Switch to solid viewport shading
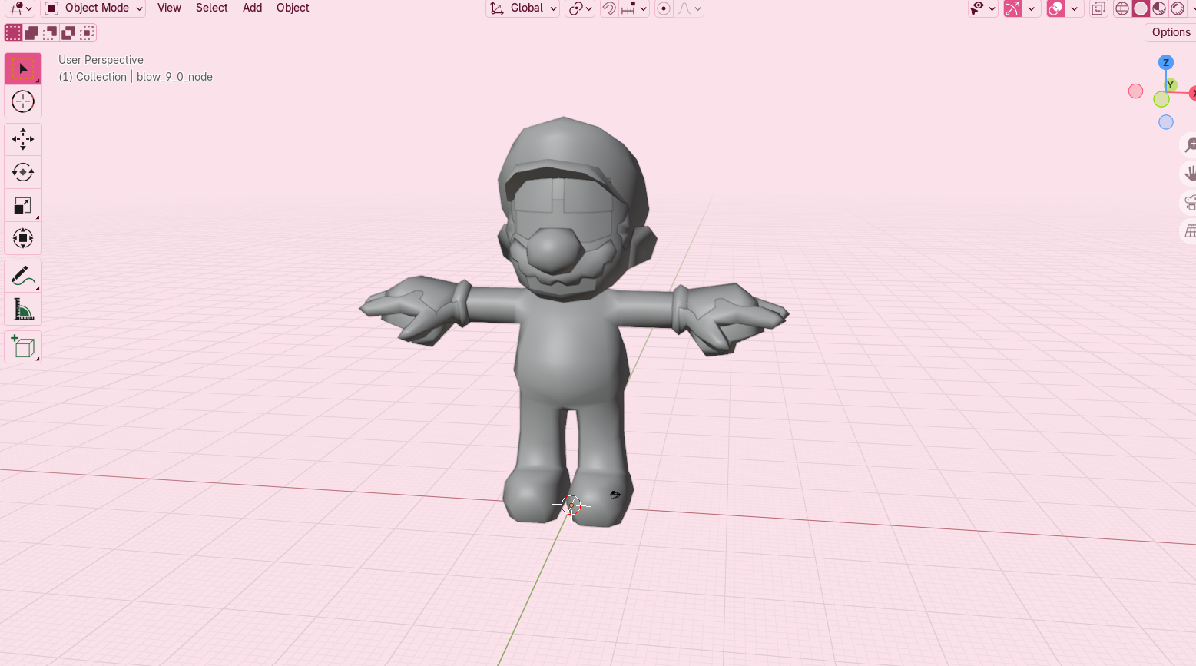Screen dimensions: 1196x666 [1141, 8]
